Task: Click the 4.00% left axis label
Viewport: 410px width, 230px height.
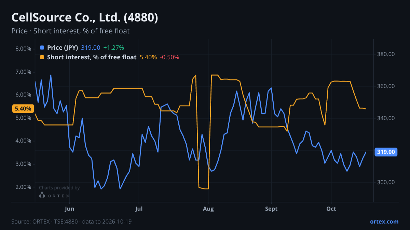Action: (23, 141)
